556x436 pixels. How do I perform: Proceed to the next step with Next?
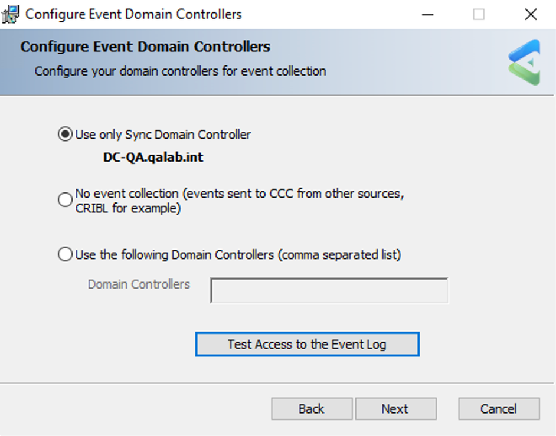click(x=395, y=409)
